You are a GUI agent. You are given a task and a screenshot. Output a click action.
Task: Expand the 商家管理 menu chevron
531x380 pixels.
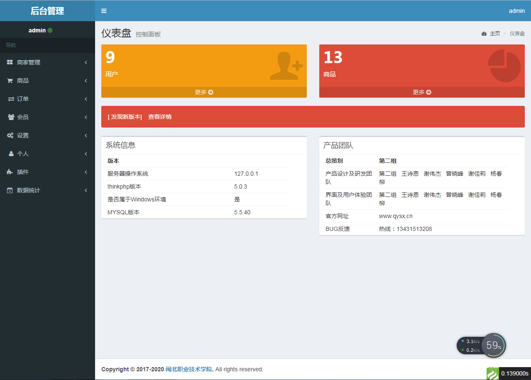coord(86,62)
